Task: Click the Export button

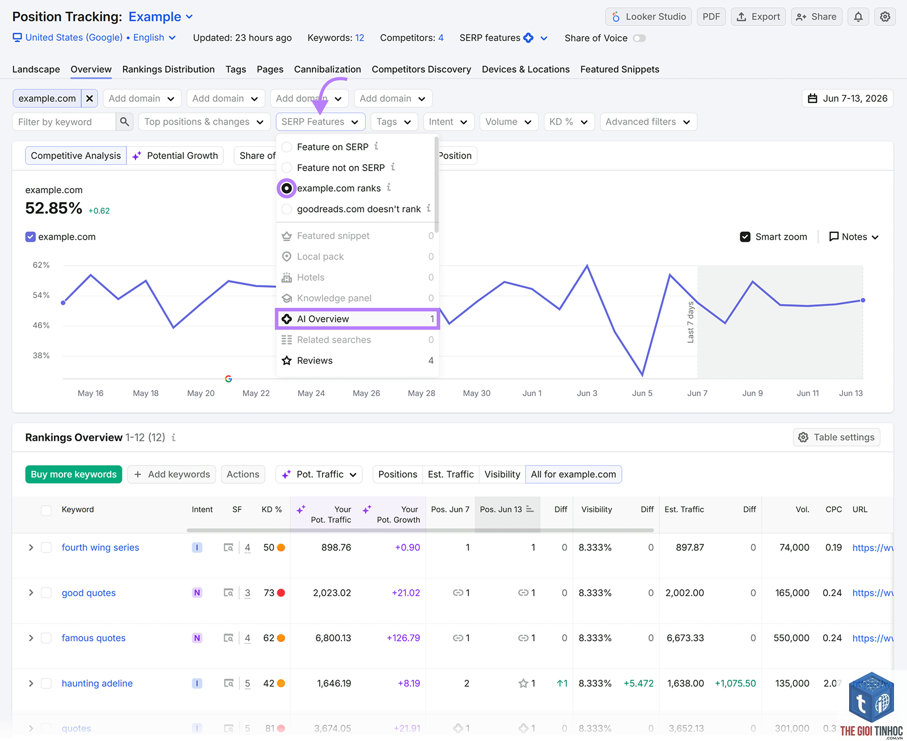Action: pos(758,17)
